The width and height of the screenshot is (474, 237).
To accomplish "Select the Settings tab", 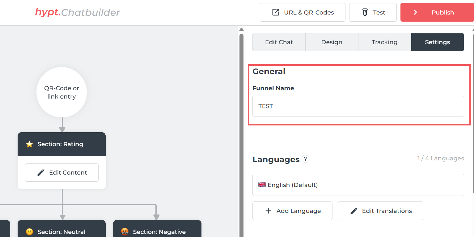I will pos(437,42).
